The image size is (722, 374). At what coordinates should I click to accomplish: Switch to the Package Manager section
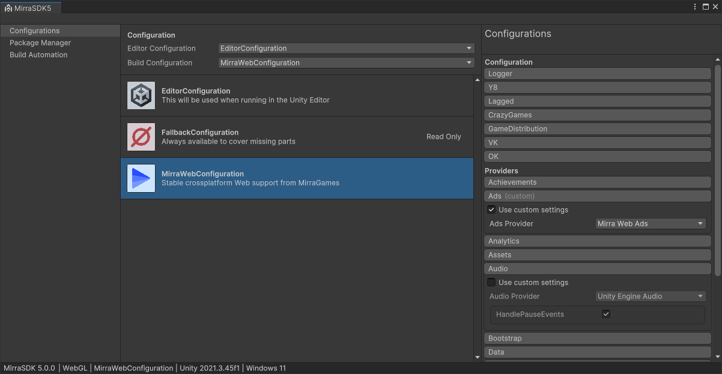coord(40,43)
